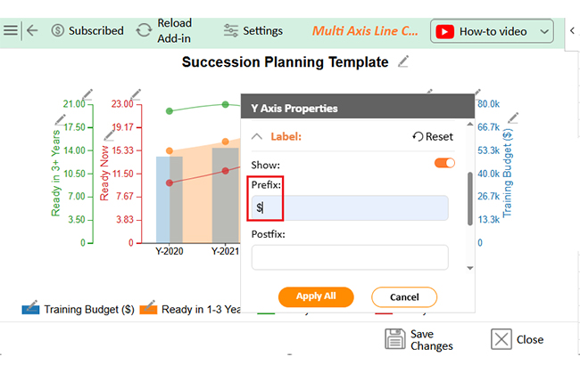Collapse the Label section chevron
This screenshot has width=580, height=373.
click(257, 136)
